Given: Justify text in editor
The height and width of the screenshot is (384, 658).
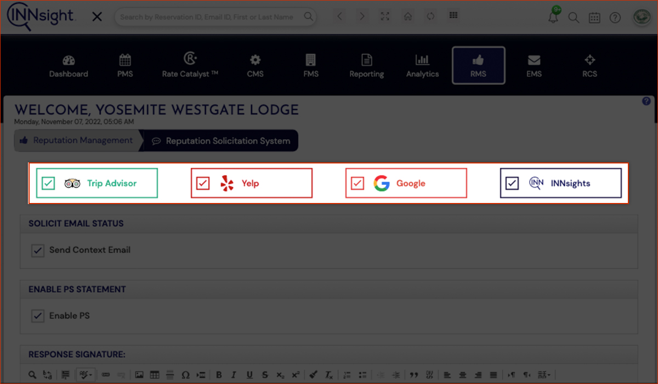Looking at the screenshot, I should tap(493, 375).
